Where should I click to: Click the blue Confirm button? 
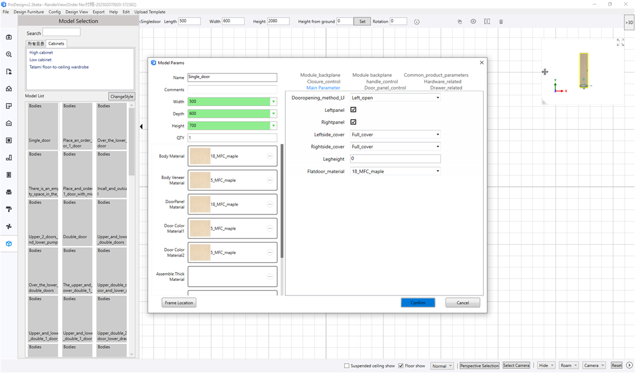click(418, 302)
